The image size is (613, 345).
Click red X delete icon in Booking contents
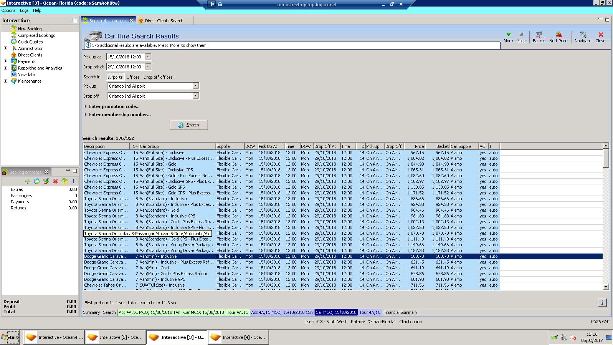[55, 181]
